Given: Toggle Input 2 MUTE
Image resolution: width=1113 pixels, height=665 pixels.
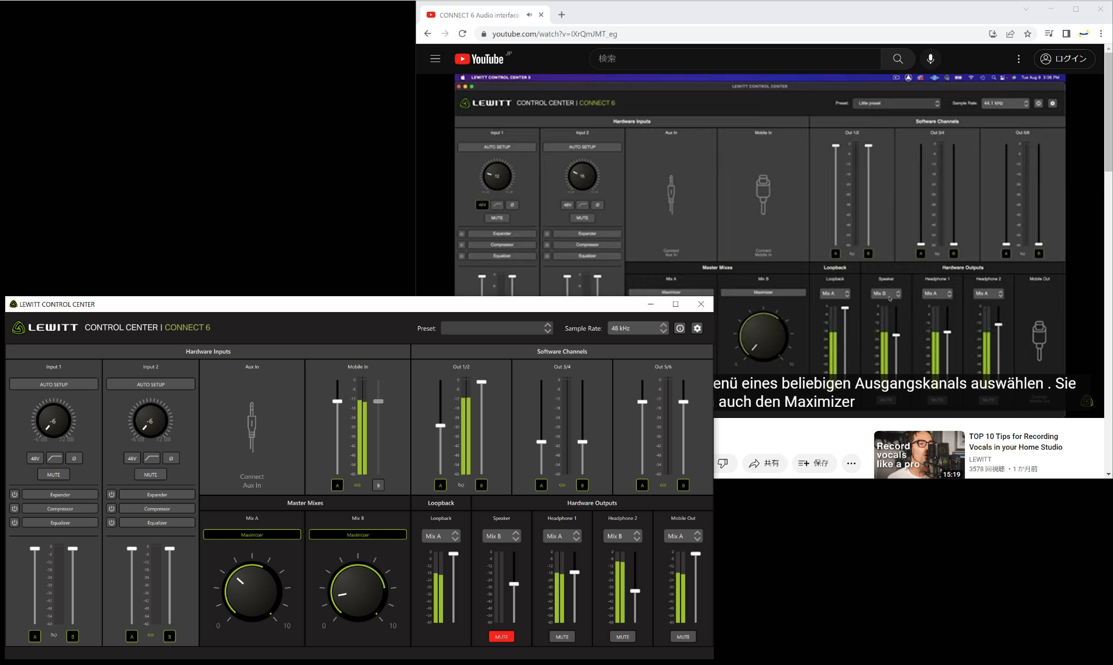Looking at the screenshot, I should pos(151,475).
